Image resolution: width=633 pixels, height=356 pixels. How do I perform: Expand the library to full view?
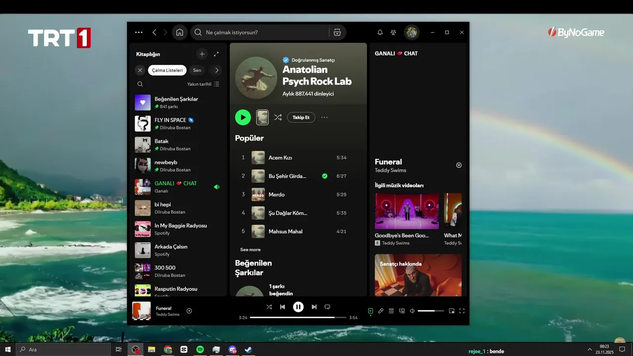(x=216, y=54)
